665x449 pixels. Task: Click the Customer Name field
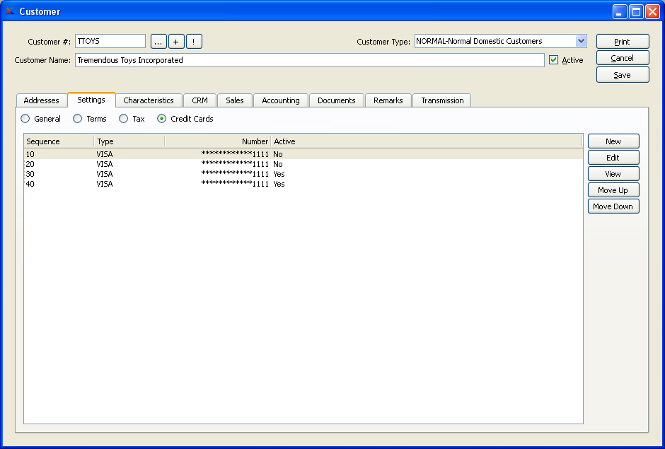(310, 60)
